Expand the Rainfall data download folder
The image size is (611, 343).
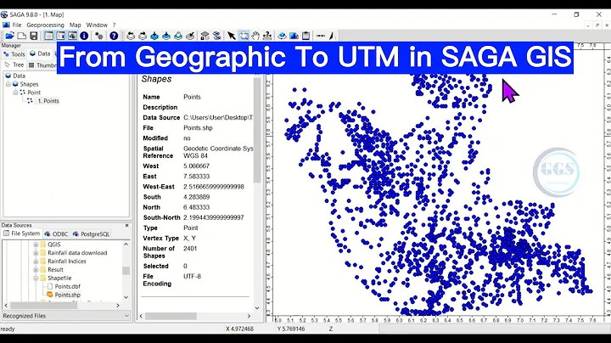point(36,253)
